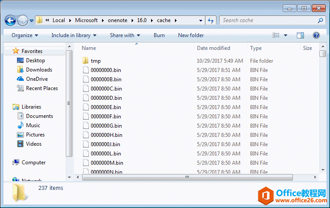This screenshot has width=330, height=208.
Task: Click the Local breadcrumb segment
Action: pos(58,20)
